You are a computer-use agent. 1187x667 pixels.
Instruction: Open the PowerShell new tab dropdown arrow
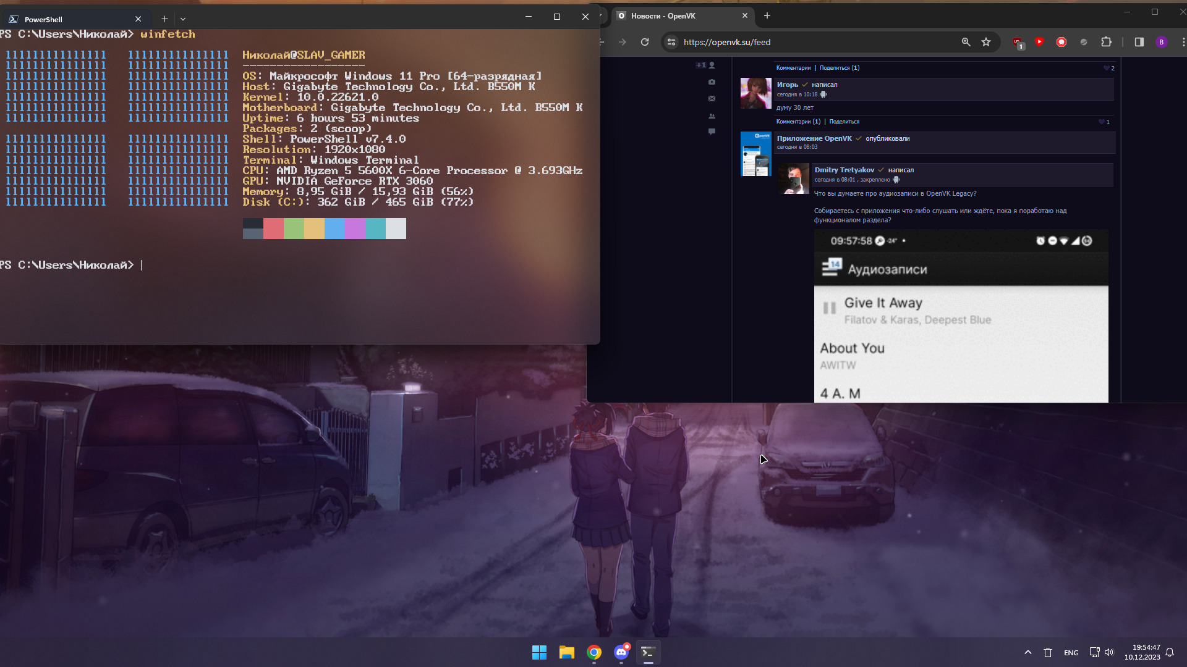pos(183,19)
